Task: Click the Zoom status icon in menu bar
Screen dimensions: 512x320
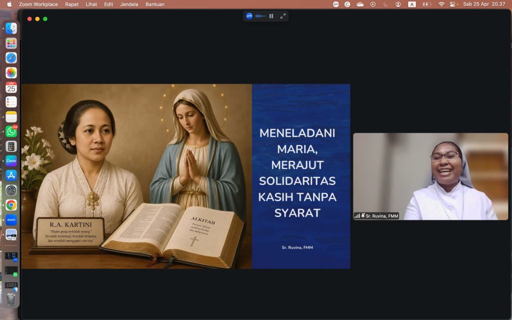Action: tap(335, 4)
